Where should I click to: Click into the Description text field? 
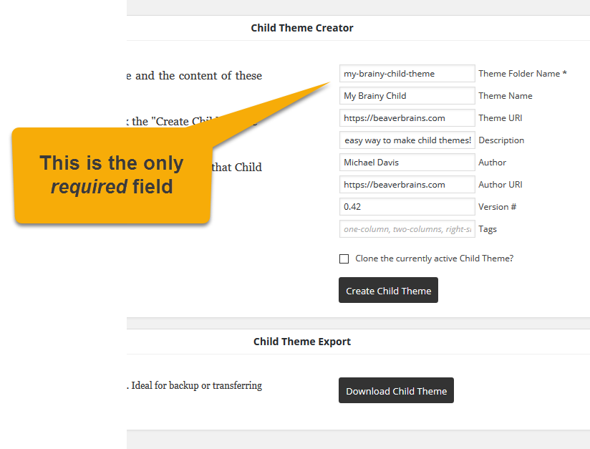[407, 140]
